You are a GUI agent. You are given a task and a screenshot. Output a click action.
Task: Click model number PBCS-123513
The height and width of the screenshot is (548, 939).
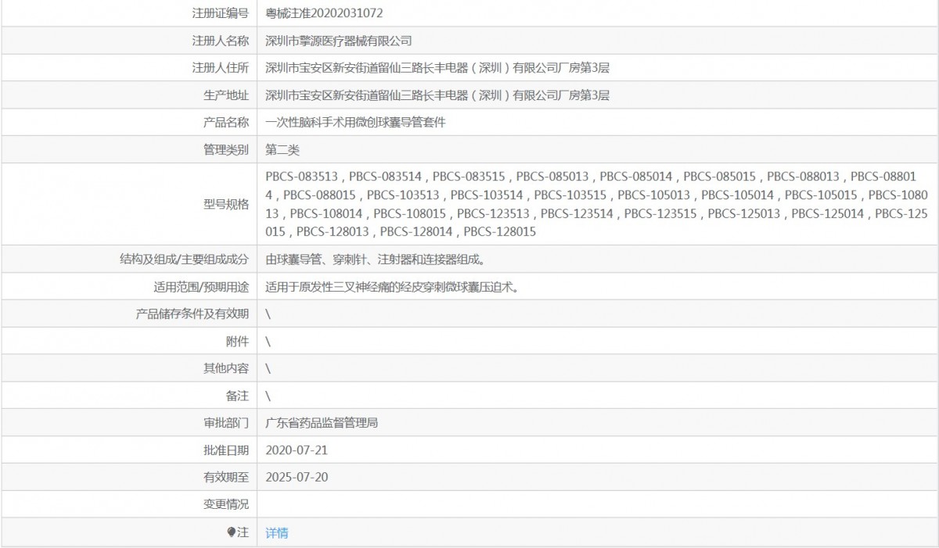point(494,213)
